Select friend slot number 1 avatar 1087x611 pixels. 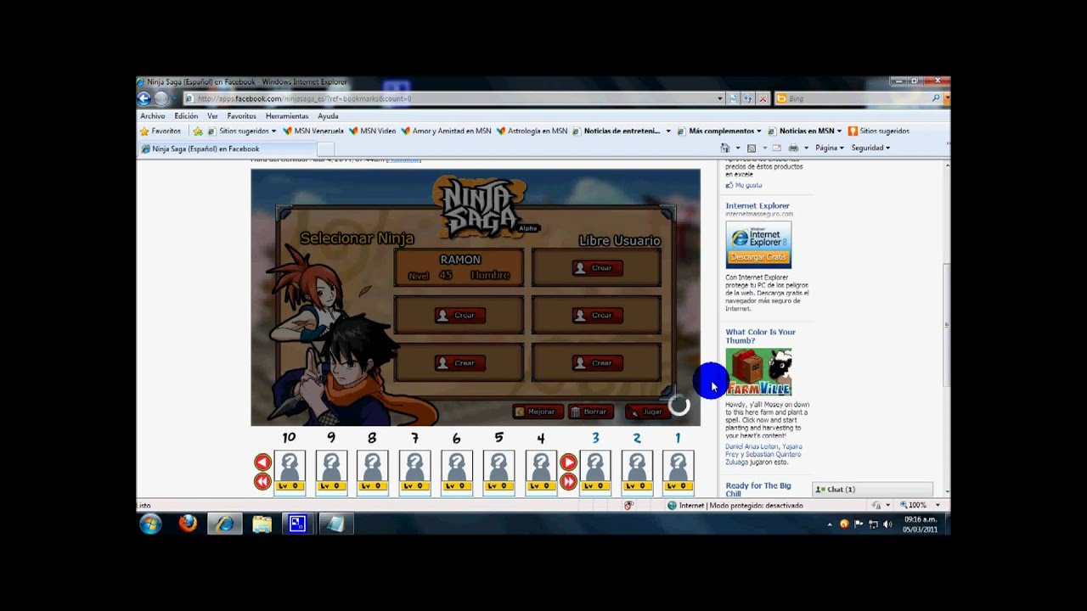(678, 471)
